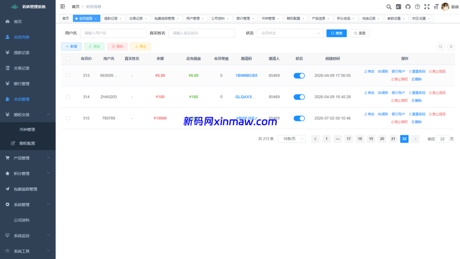Click the 重置 reset button
460x259 pixels.
click(360, 33)
